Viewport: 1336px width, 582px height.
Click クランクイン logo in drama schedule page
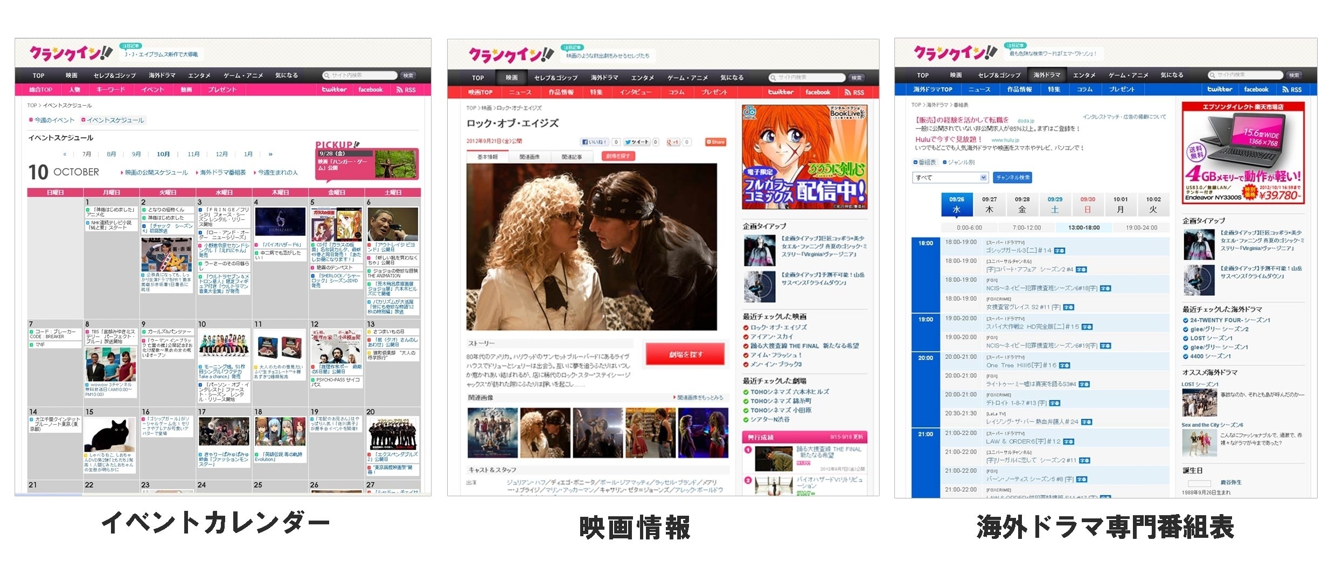pos(955,52)
